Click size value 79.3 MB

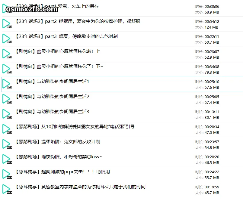212,73
